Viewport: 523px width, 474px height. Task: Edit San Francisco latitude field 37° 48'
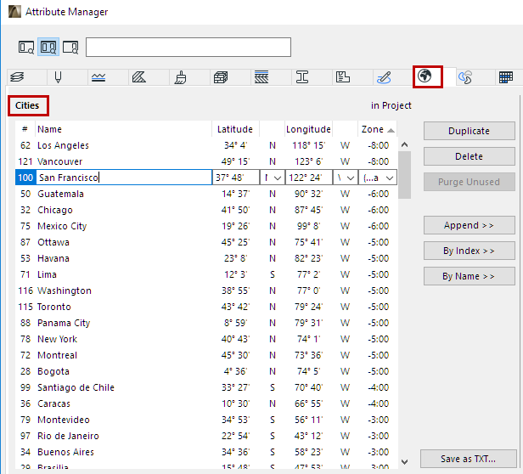[236, 178]
